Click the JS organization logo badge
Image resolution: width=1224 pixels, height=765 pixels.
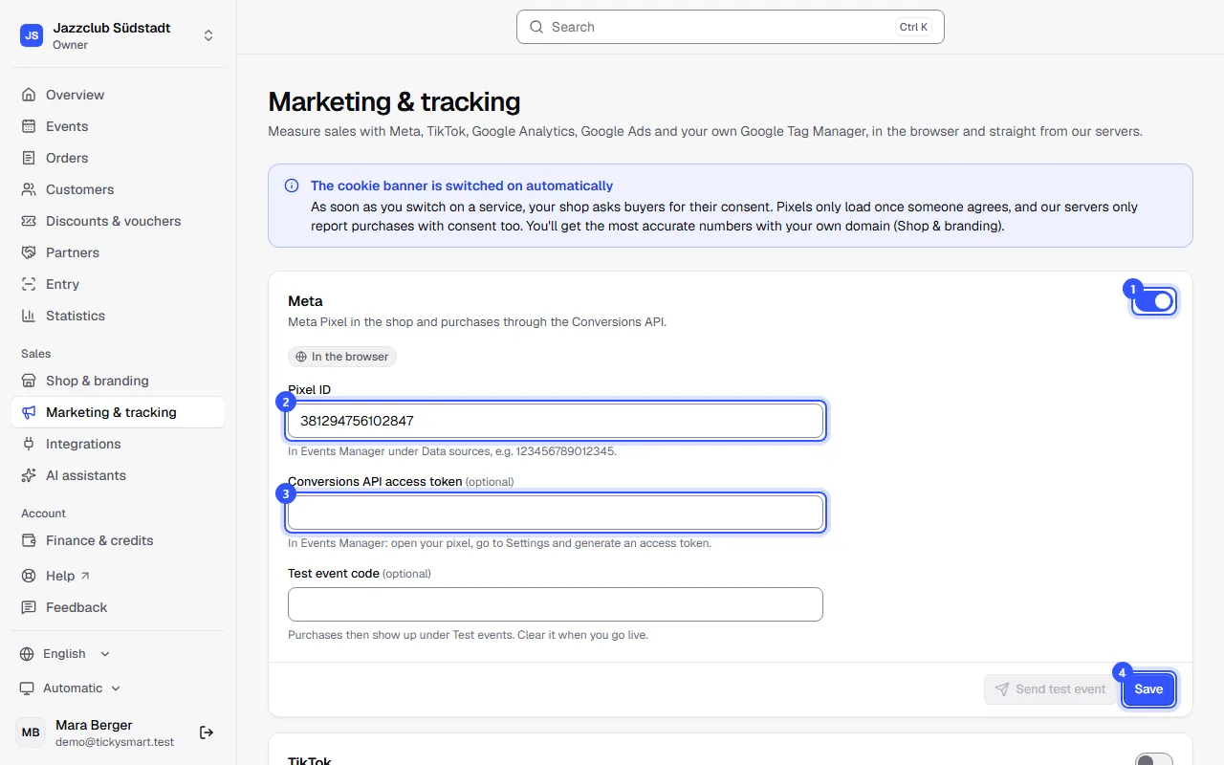[32, 35]
